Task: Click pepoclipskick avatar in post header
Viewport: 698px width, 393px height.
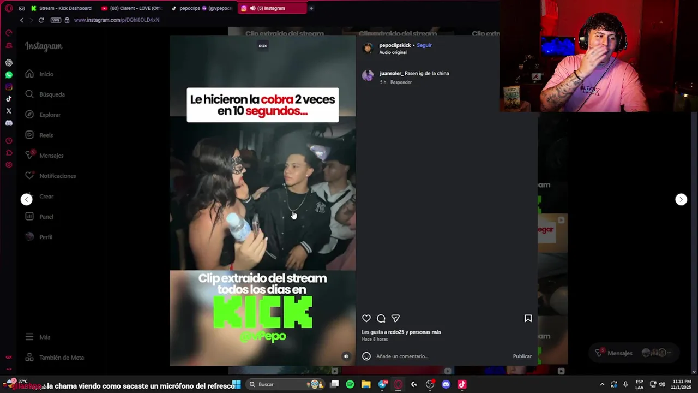Action: tap(368, 49)
